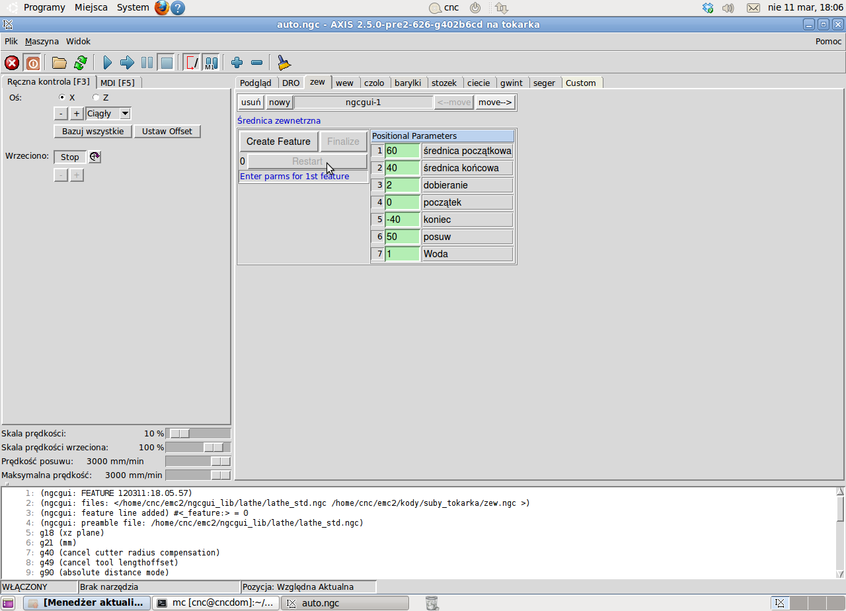Click the Skala prędkości slider
846x611 pixels.
click(x=198, y=434)
